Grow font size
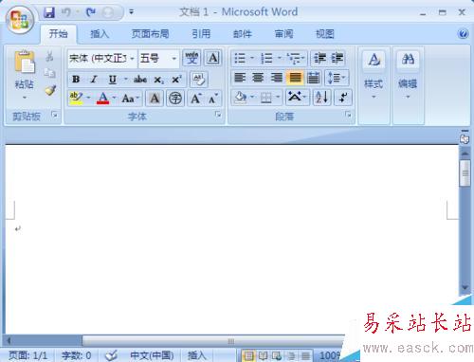474x362 pixels. pyautogui.click(x=196, y=99)
